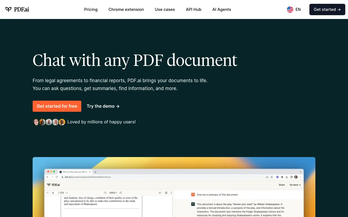The width and height of the screenshot is (348, 217).
Task: Open more options via the PDF toolbar dots
Action: click(x=171, y=193)
